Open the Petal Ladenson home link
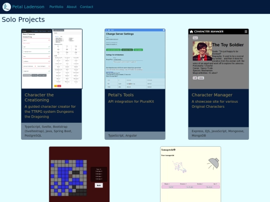This screenshot has height=202, width=270. pos(28,7)
